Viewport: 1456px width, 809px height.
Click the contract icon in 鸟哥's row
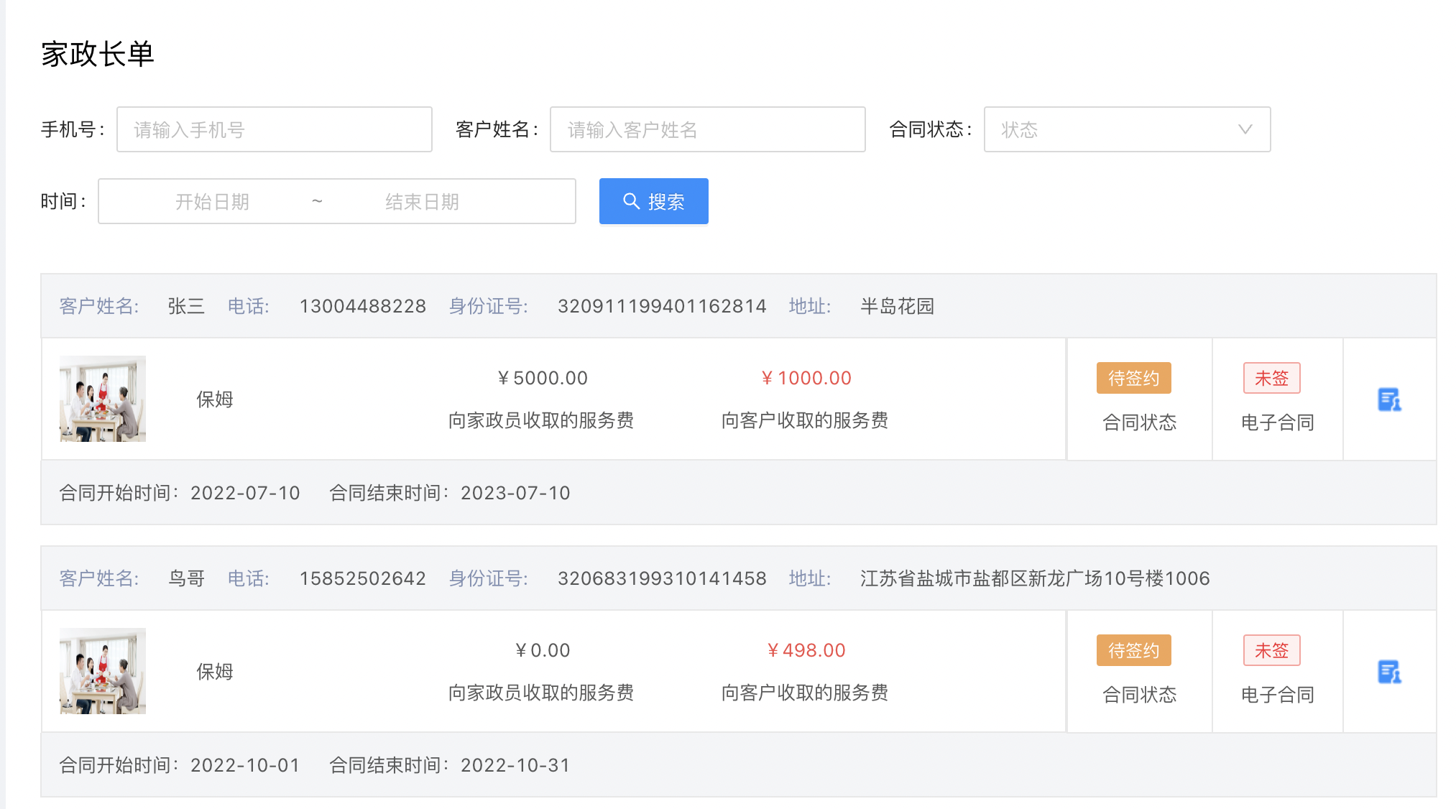pos(1388,672)
